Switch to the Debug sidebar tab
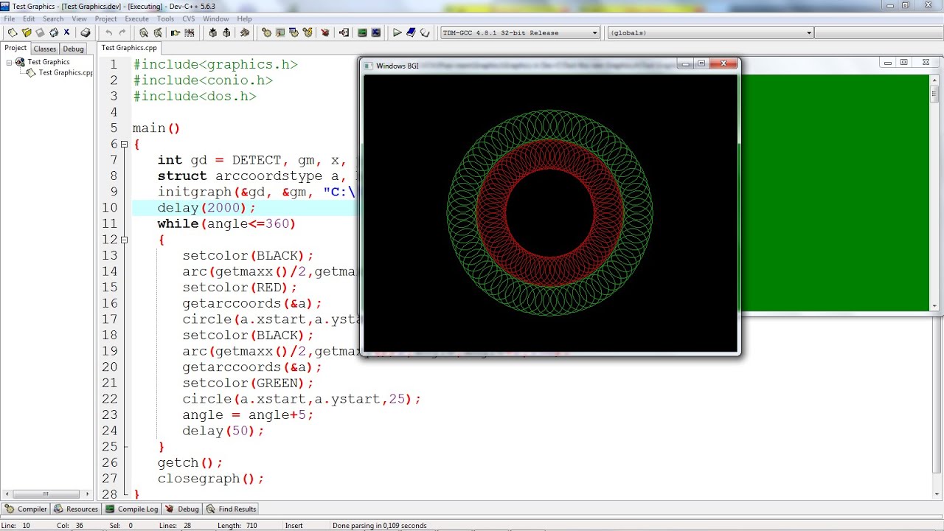944x531 pixels. [73, 49]
